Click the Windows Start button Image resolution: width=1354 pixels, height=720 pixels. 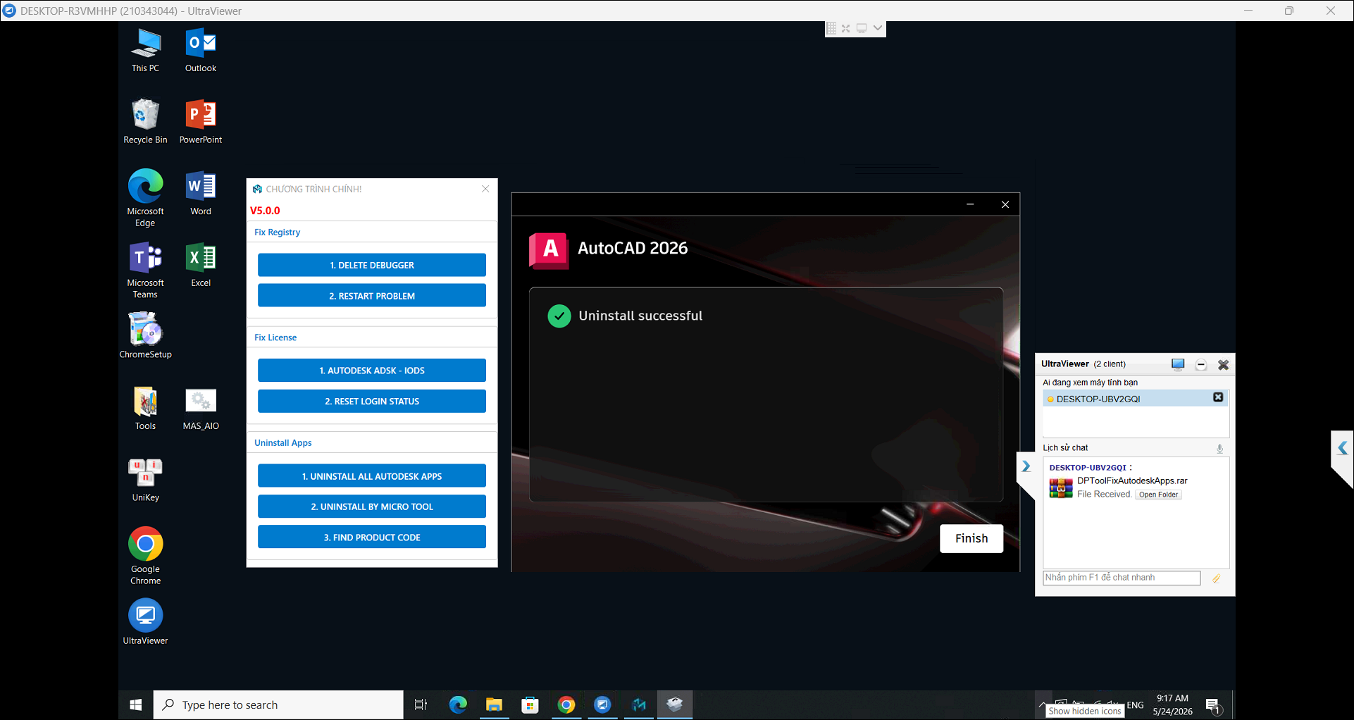tap(136, 705)
